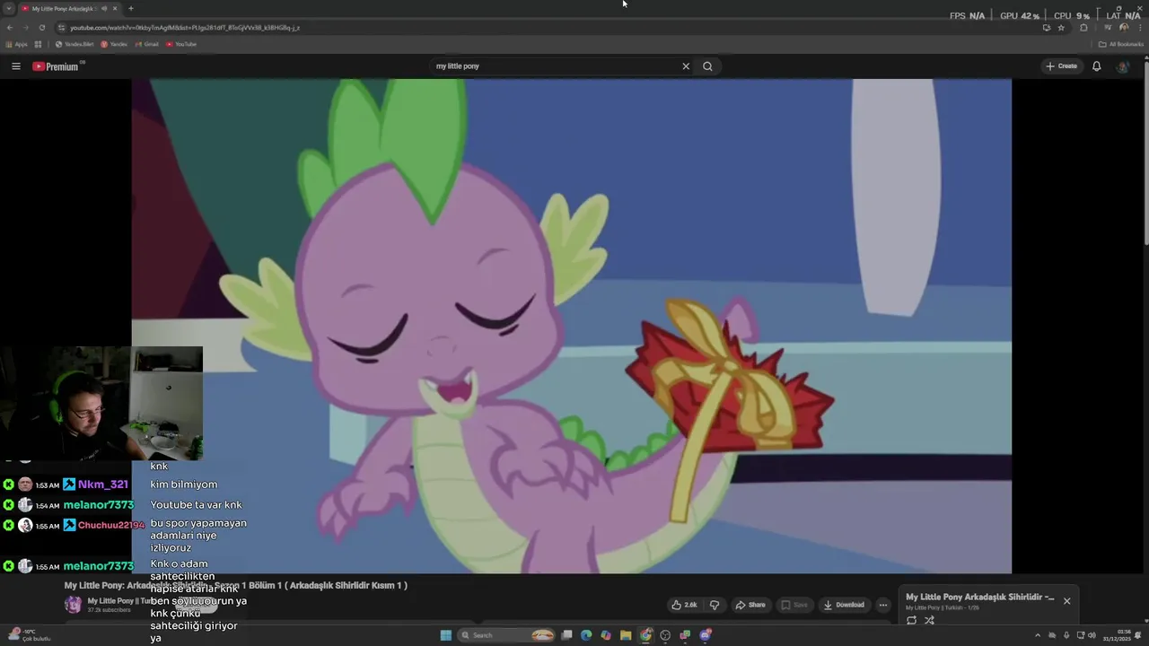Open a new browser tab

coord(130,8)
